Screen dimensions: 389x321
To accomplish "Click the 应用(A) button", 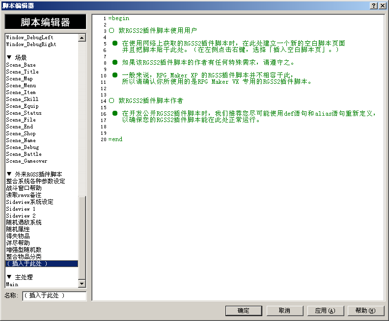I will point(325,311).
